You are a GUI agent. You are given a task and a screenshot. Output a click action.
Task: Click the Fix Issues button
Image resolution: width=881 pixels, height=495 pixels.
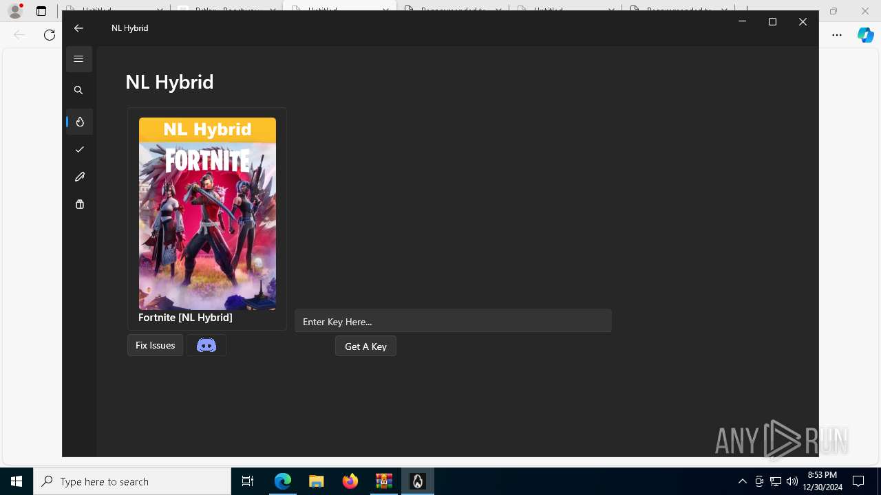coord(155,345)
